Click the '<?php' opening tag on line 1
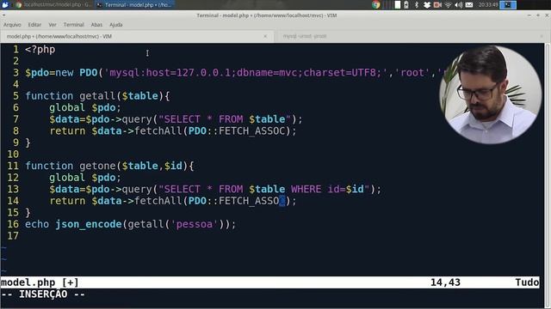The height and width of the screenshot is (309, 551). click(x=40, y=50)
